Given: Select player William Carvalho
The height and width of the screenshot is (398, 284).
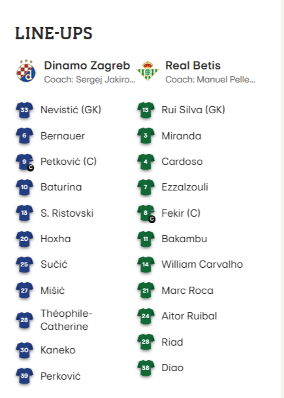Looking at the screenshot, I should [202, 264].
